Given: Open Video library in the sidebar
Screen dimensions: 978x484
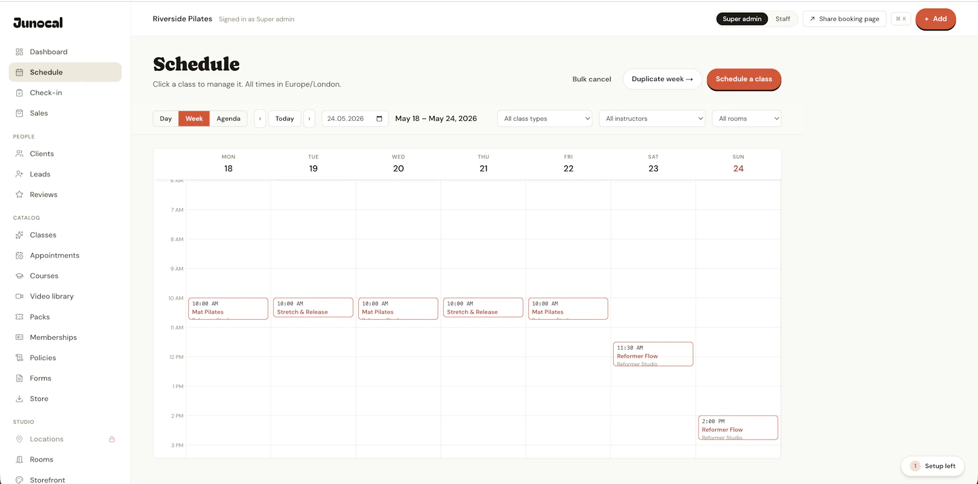Looking at the screenshot, I should click(x=65, y=296).
